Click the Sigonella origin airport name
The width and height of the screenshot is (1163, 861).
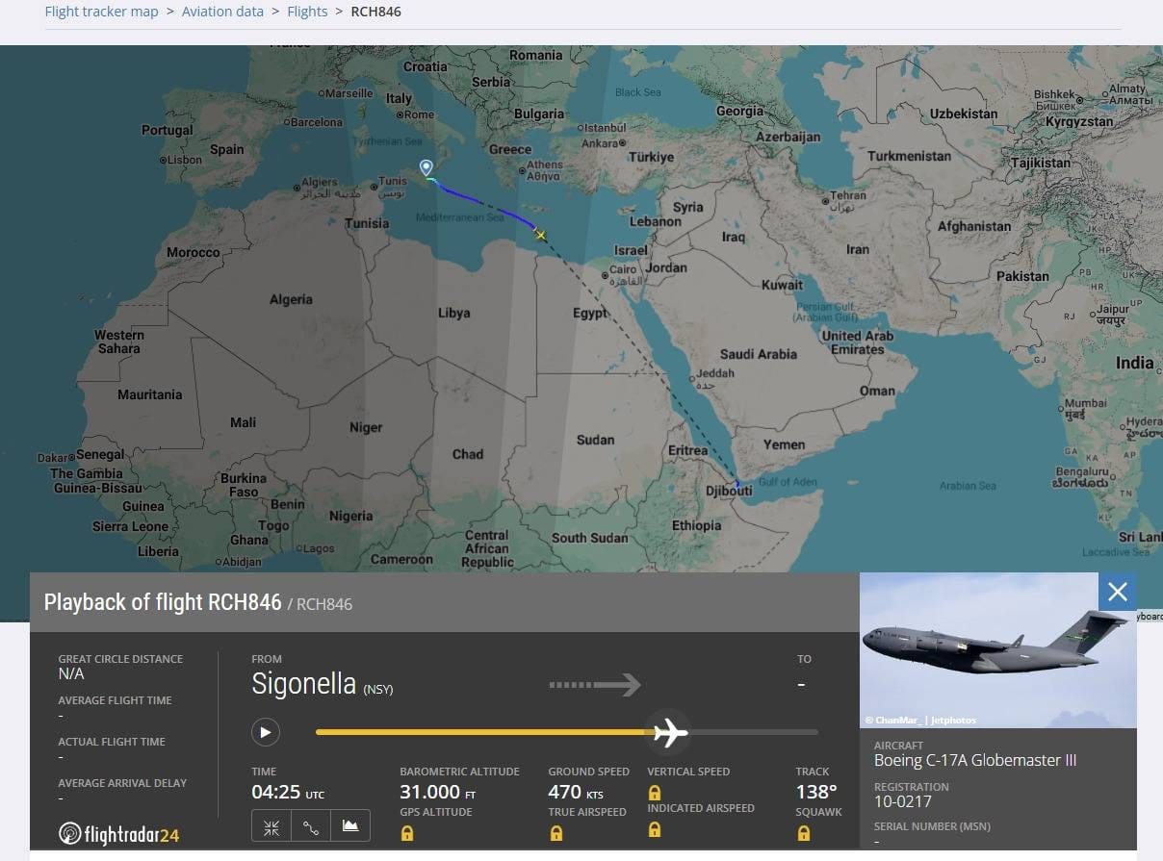click(303, 684)
